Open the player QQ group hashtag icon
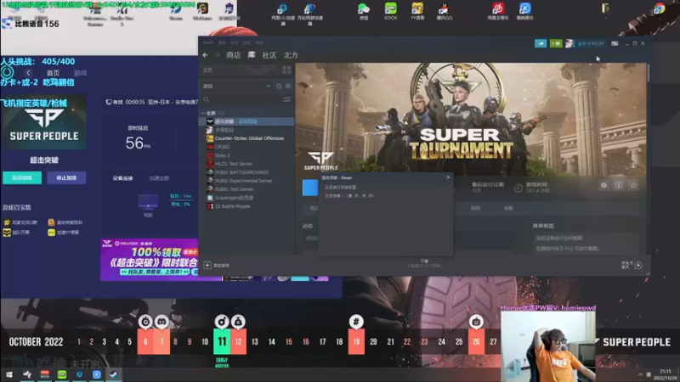 point(7,222)
